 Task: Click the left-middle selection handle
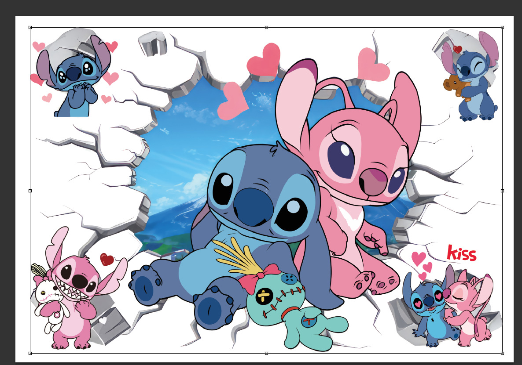[x=29, y=191]
